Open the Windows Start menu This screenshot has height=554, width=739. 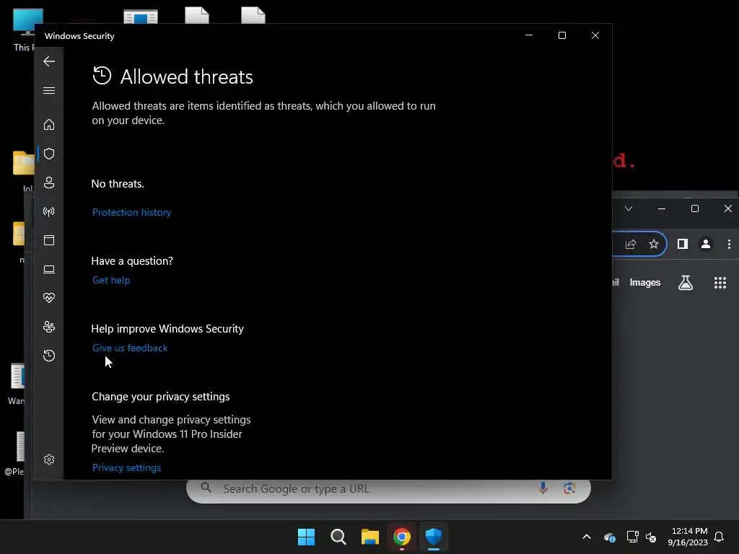[306, 537]
